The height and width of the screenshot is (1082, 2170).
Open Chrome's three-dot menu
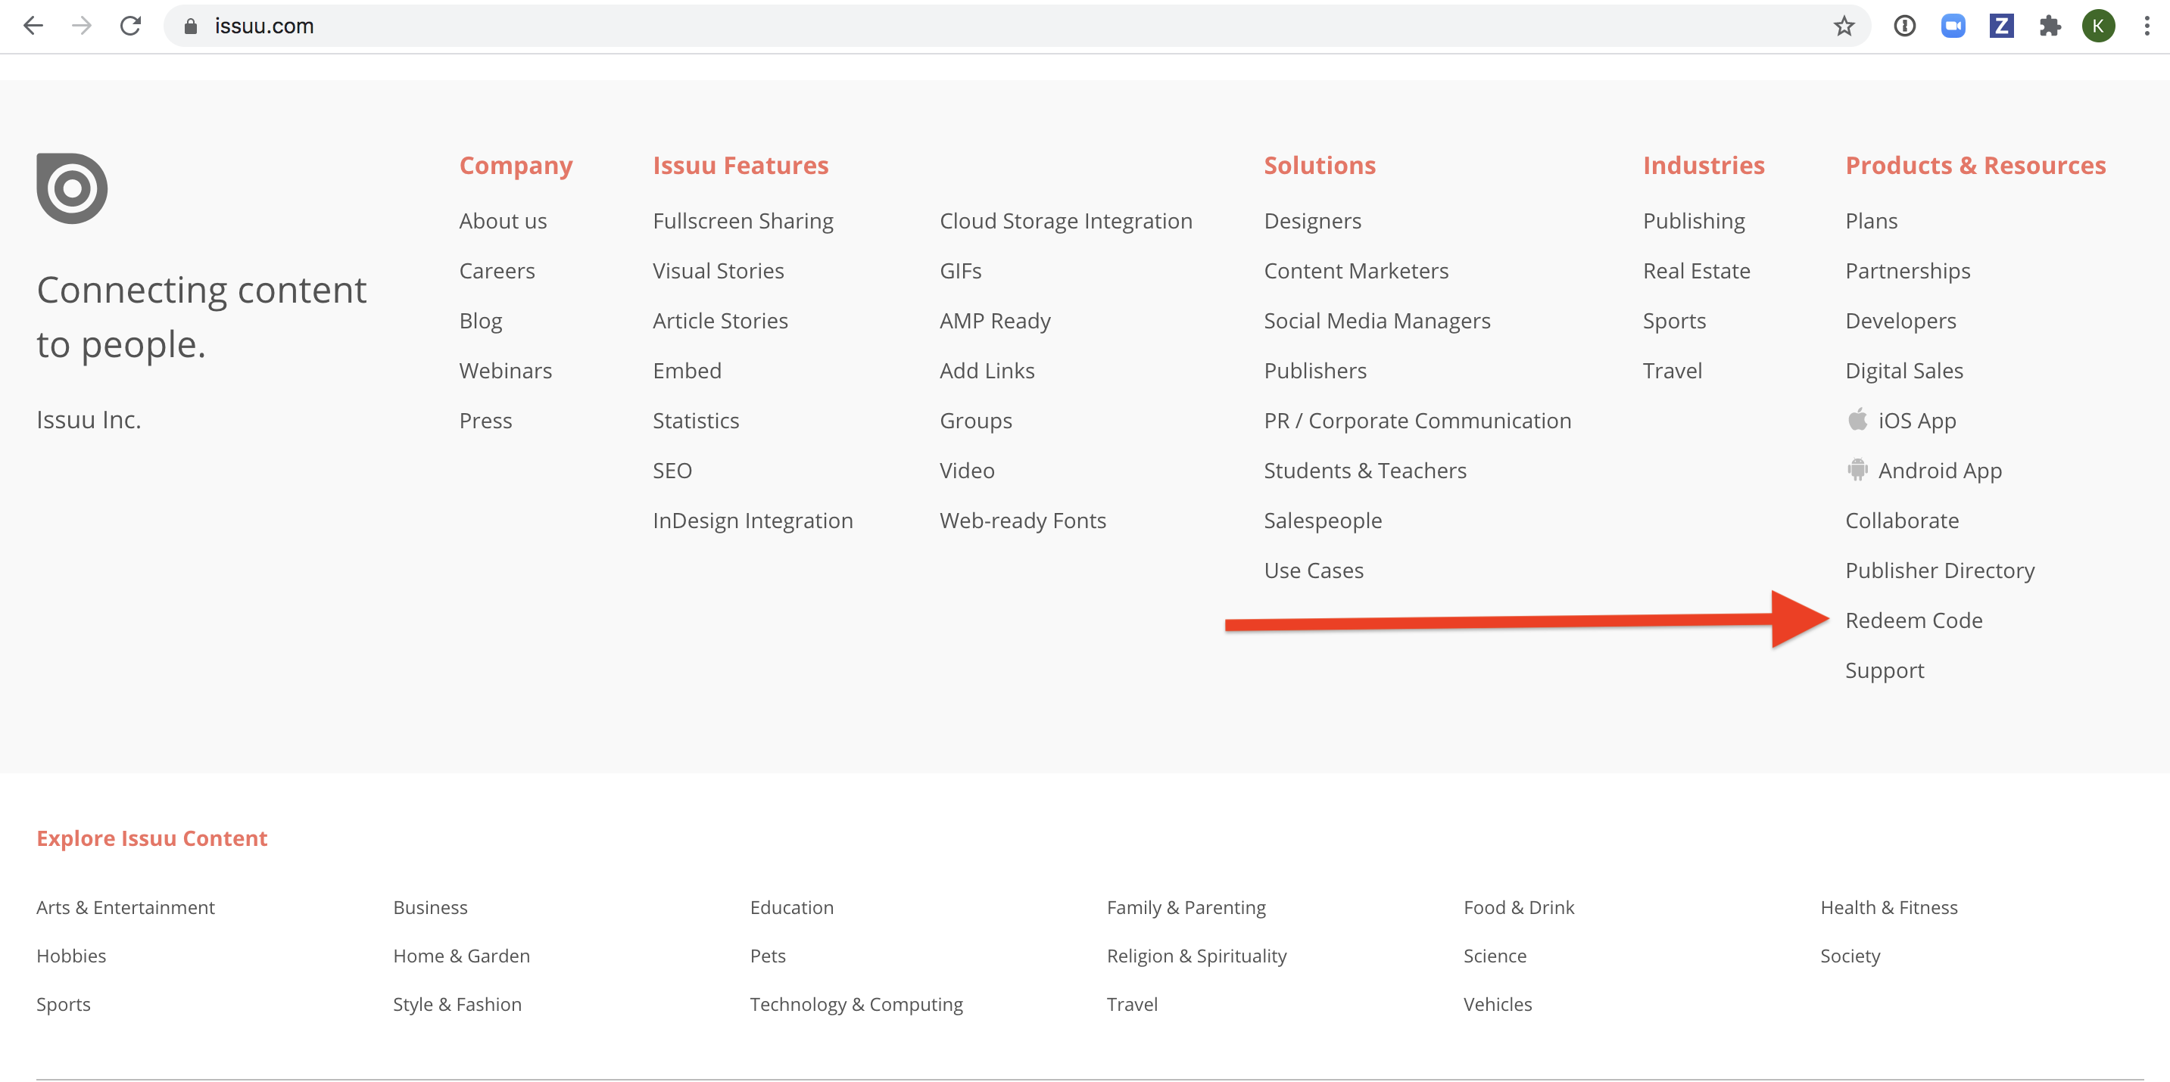click(2147, 26)
